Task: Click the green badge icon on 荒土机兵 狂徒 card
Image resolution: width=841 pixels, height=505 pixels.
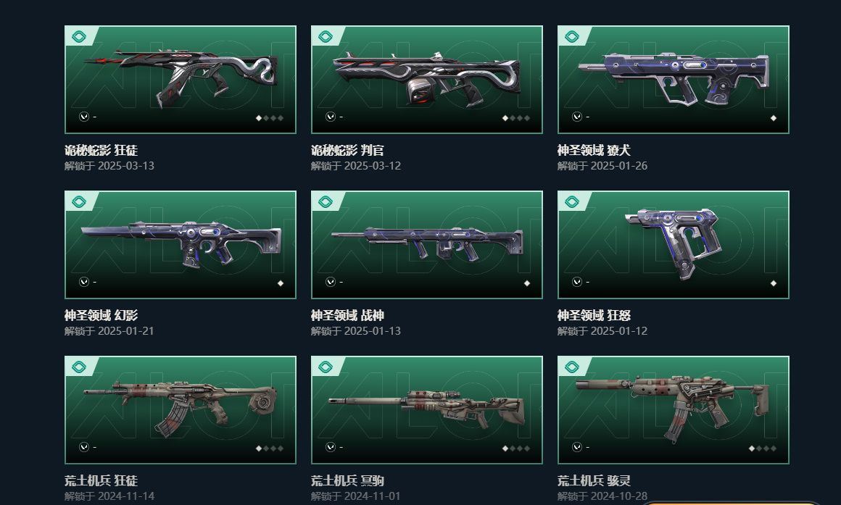Action: pyautogui.click(x=79, y=367)
